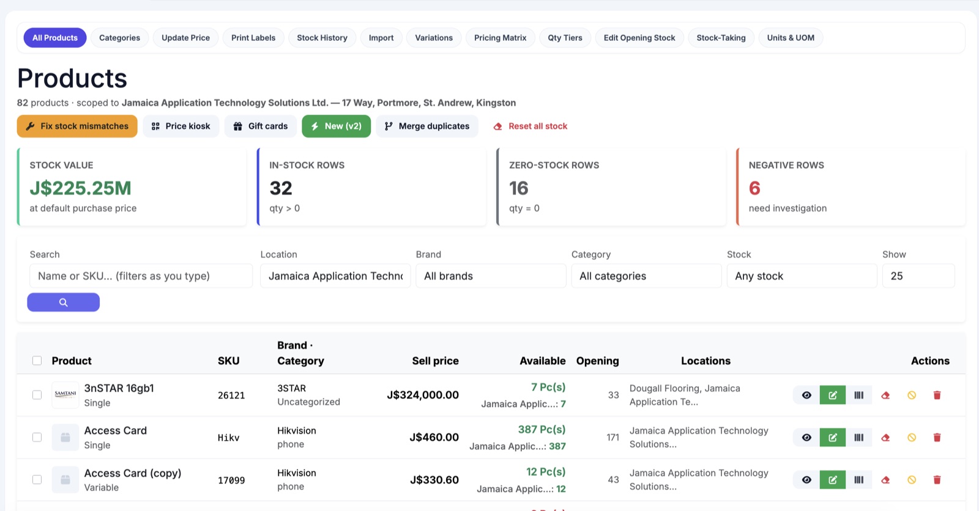
Task: Go to the Update Price tab
Action: (185, 38)
